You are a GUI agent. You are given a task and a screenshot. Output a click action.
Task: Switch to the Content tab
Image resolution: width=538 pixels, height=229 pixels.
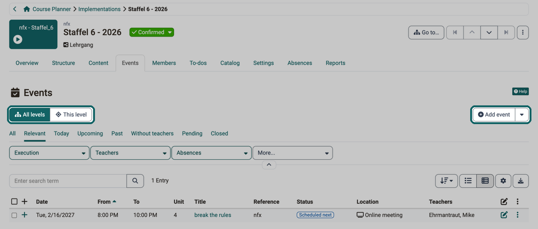98,63
